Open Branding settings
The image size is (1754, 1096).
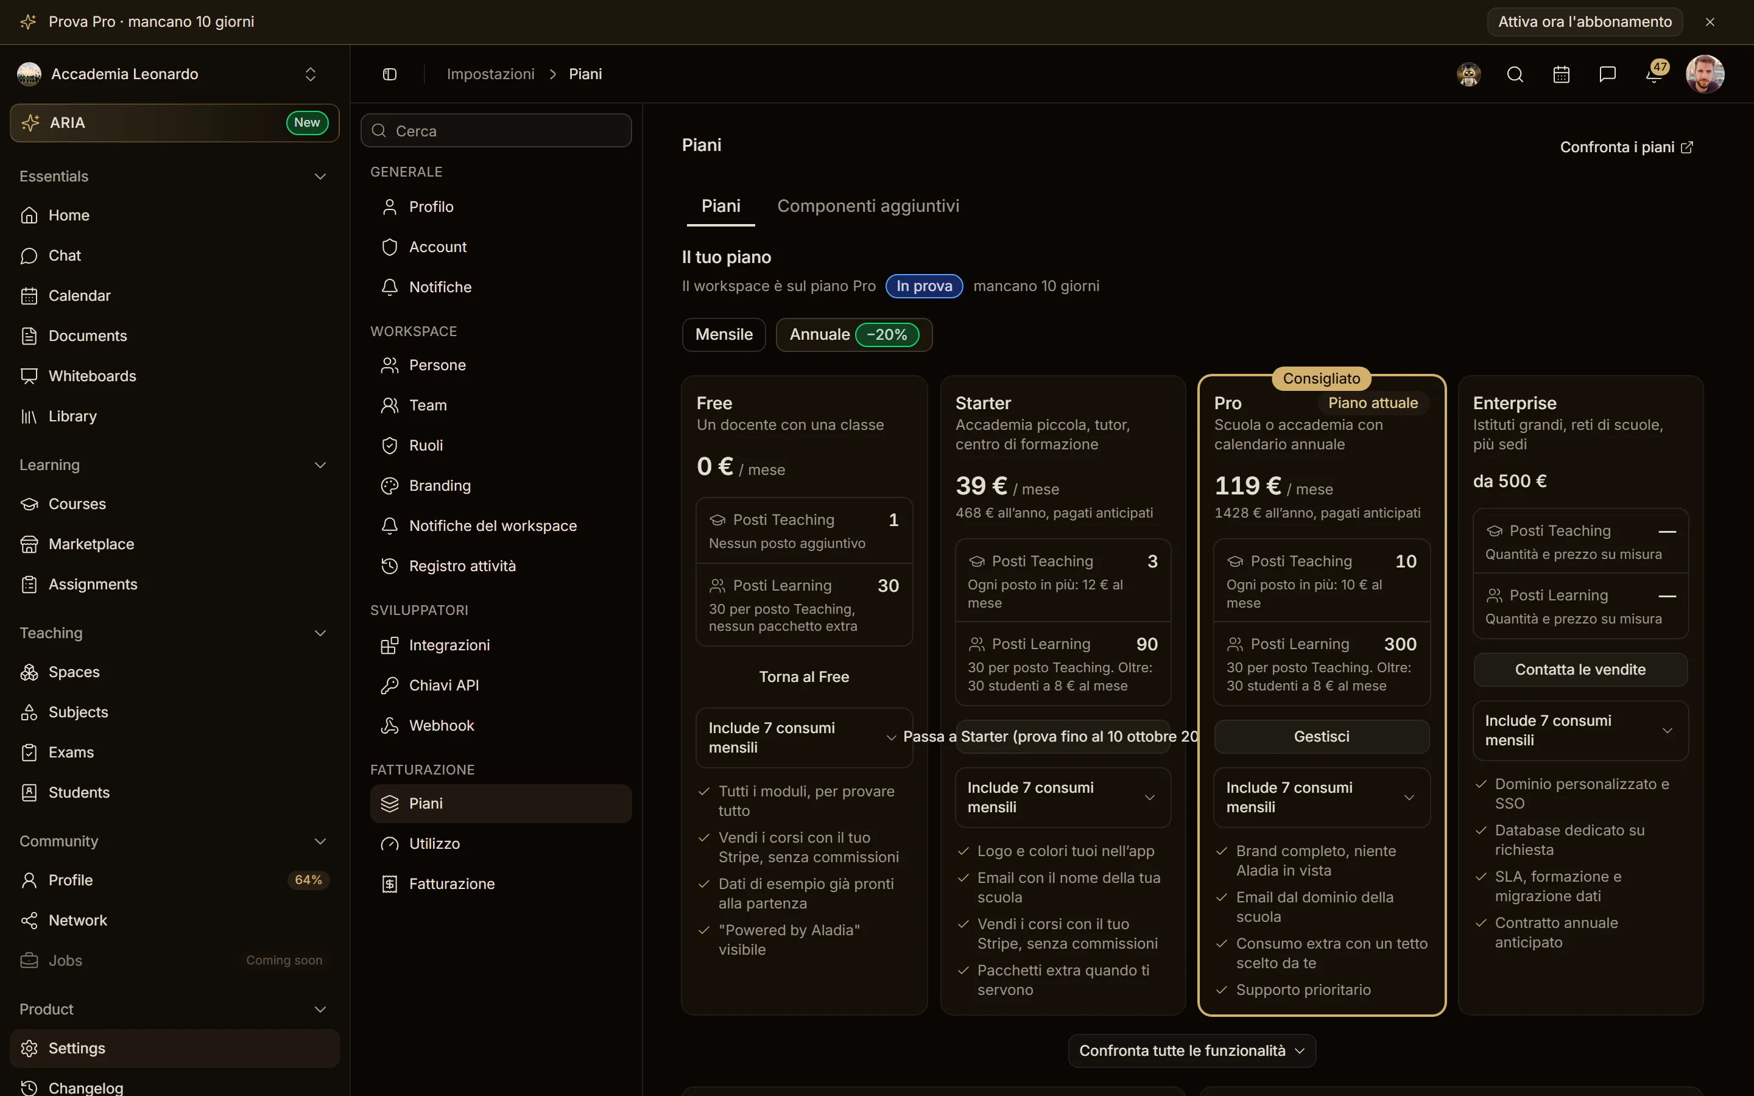(x=501, y=486)
